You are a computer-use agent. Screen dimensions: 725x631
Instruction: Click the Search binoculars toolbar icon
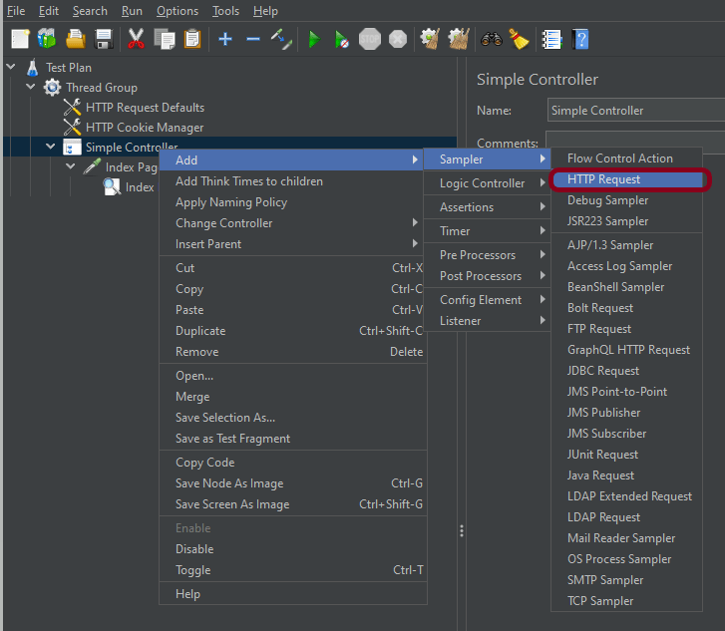click(491, 39)
